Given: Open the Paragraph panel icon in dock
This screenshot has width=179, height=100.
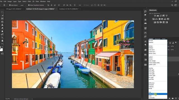Looking at the screenshot, I should coord(145,45).
